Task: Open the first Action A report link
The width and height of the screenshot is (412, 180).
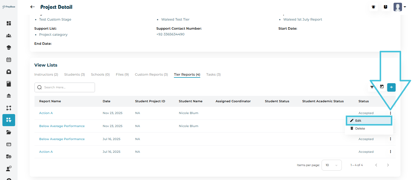Action: point(46,113)
